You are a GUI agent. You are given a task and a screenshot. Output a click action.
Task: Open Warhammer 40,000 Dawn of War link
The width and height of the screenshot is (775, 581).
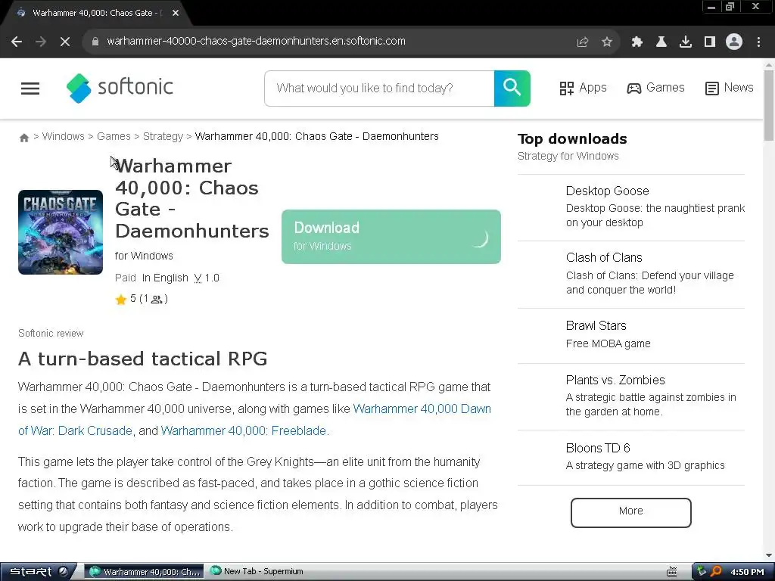click(x=422, y=409)
